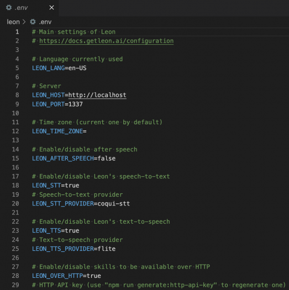Click the en-US value
The image size is (289, 290).
click(77, 68)
